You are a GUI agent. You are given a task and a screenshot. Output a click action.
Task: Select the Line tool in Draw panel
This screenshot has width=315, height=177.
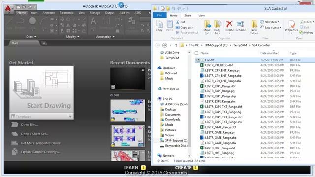pyautogui.click(x=9, y=21)
